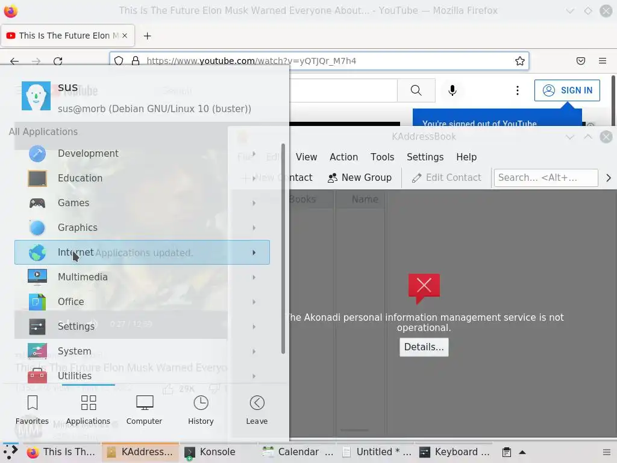Click the launcher category list scrollbar
This screenshot has height=463, width=617.
click(x=283, y=249)
